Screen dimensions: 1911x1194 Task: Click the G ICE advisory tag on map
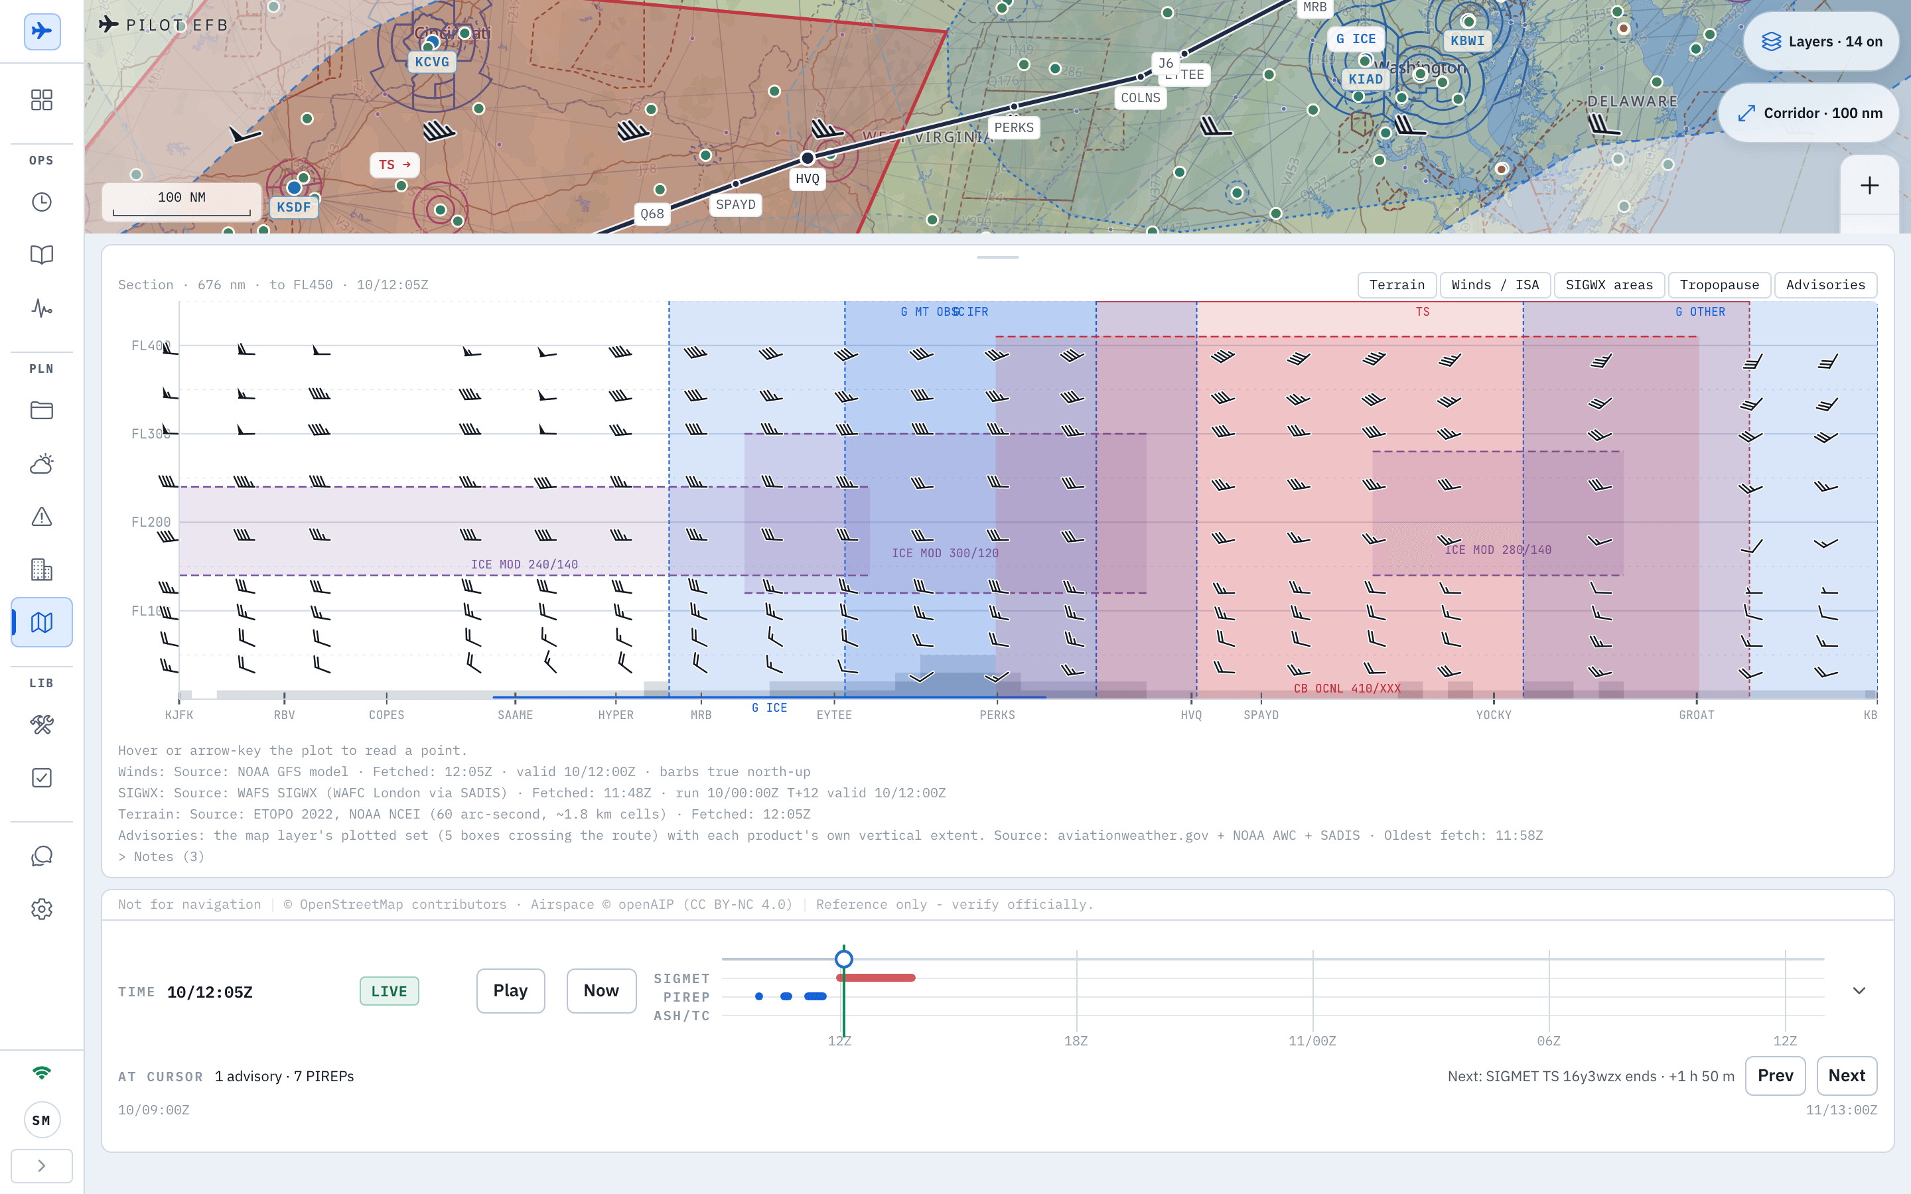pos(1356,38)
